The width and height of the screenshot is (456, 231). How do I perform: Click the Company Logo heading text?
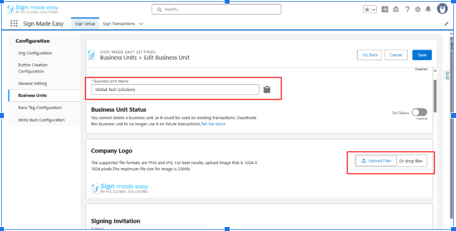point(111,151)
